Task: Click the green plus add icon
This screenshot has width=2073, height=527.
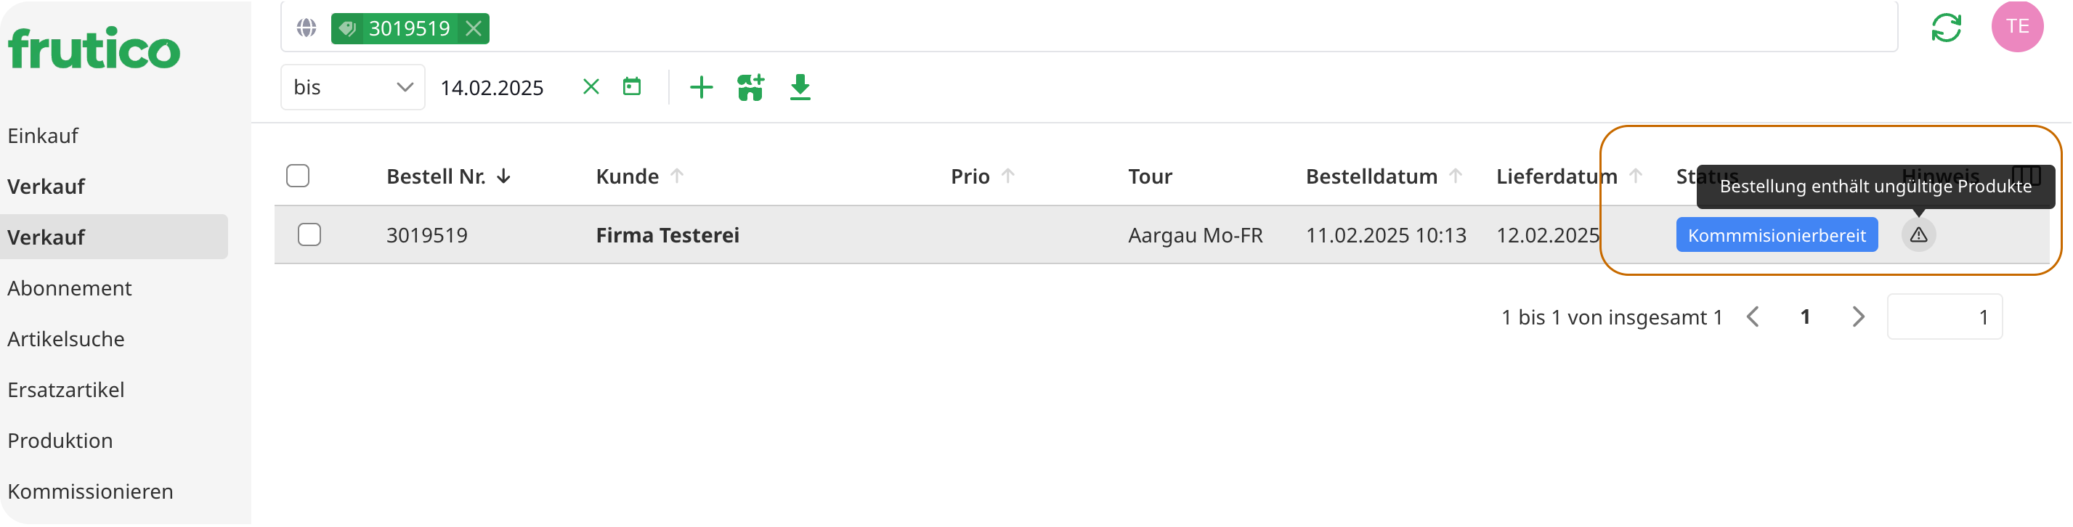Action: pos(701,87)
